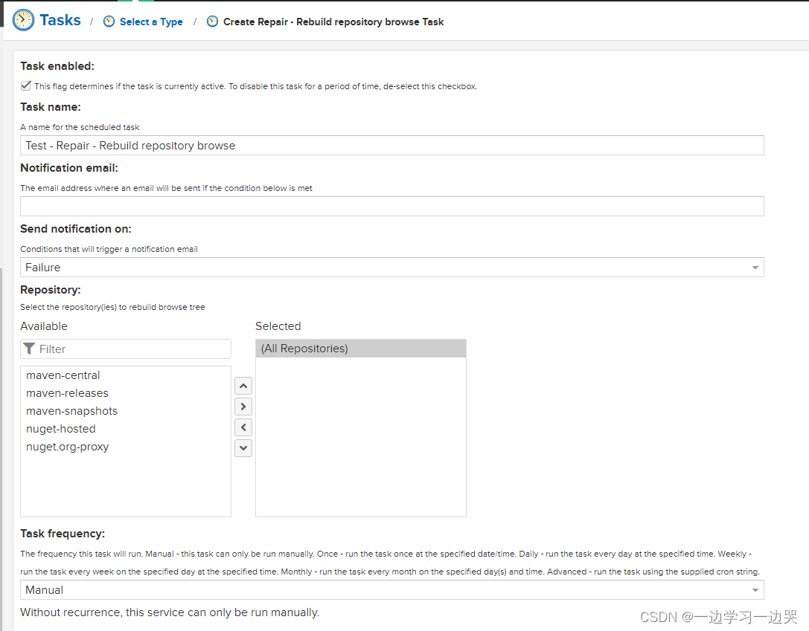This screenshot has height=631, width=809.
Task: Pick nuget-hosted repository
Action: (61, 429)
